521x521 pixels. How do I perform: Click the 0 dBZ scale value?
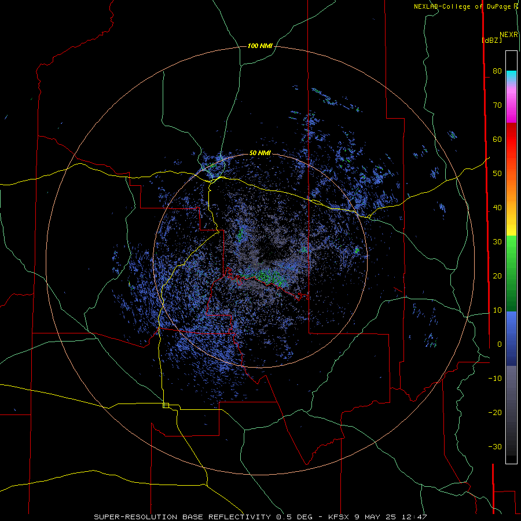pos(500,344)
